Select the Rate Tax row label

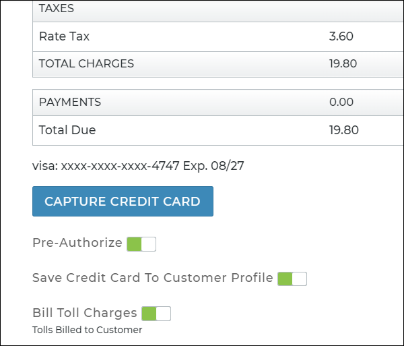pos(64,36)
